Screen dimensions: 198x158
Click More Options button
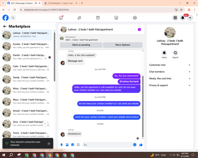pos(123,45)
